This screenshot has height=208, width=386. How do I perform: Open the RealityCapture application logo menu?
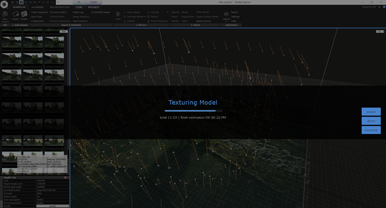[4, 4]
